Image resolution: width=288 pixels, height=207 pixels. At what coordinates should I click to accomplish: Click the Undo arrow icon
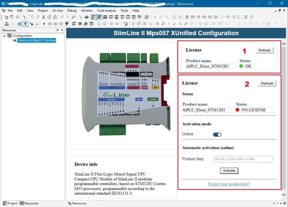[x=32, y=17]
